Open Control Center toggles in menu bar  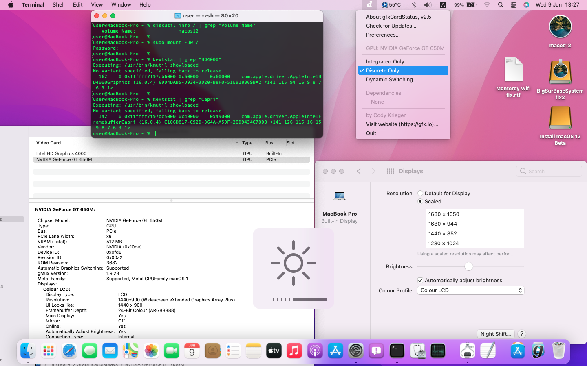pyautogui.click(x=514, y=5)
